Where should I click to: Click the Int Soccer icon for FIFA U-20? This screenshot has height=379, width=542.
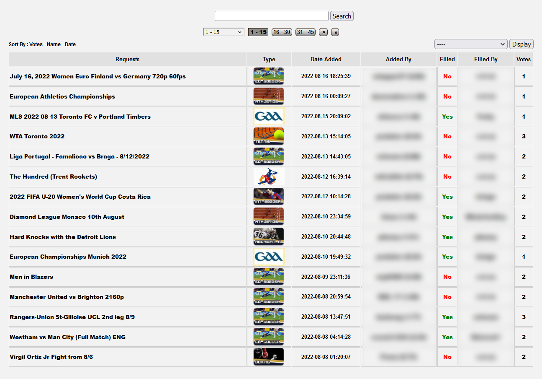pos(269,197)
